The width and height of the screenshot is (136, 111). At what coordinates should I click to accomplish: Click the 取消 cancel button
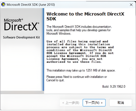coord(121,103)
